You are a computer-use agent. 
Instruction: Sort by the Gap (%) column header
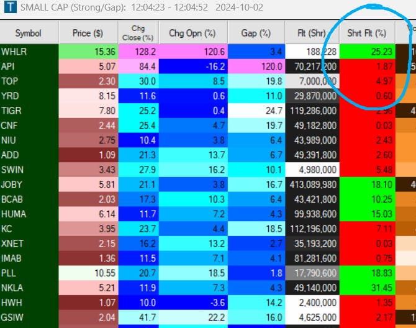256,33
